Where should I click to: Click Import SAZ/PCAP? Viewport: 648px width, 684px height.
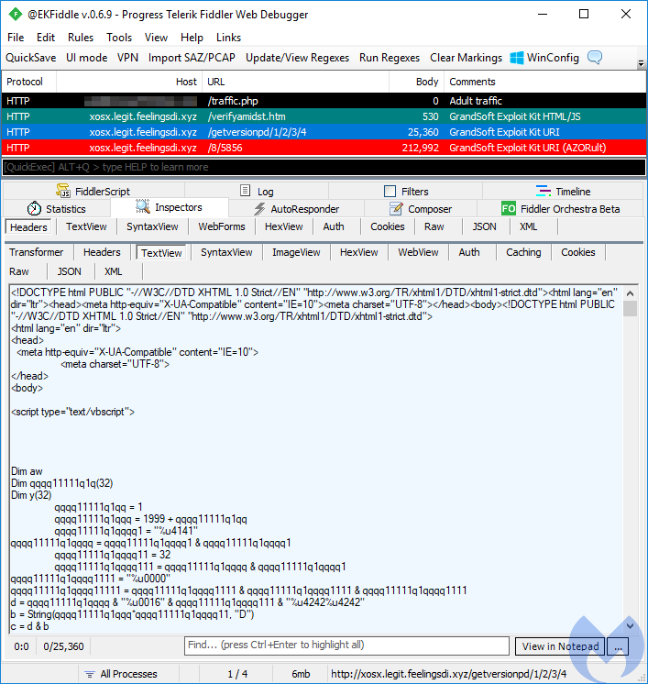point(192,58)
